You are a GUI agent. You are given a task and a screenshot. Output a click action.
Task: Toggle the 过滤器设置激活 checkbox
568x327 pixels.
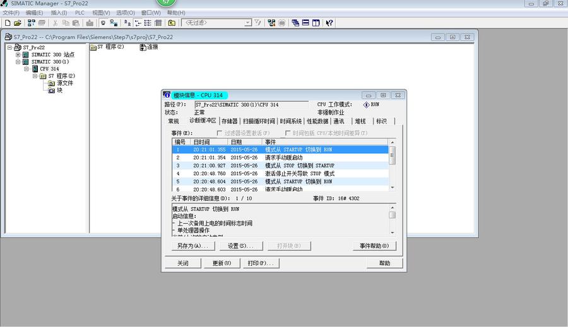[x=219, y=133]
